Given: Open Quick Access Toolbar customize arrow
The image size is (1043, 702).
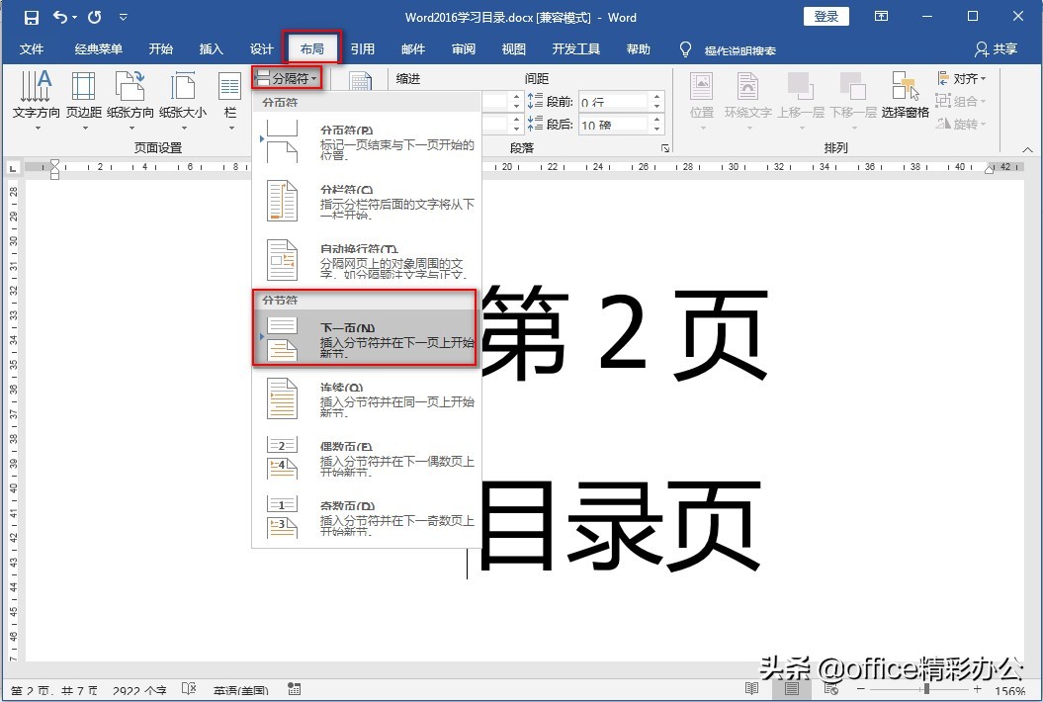Looking at the screenshot, I should [123, 18].
